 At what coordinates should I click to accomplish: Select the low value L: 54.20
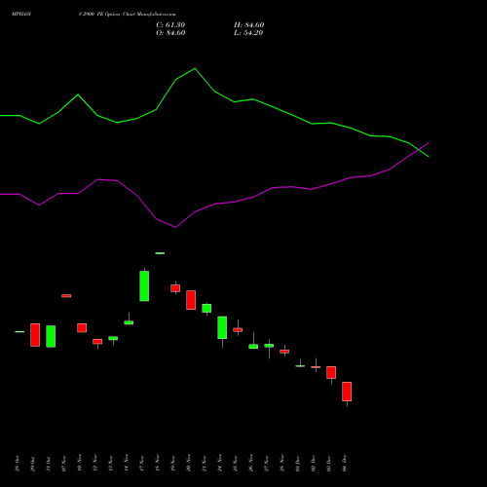[248, 33]
